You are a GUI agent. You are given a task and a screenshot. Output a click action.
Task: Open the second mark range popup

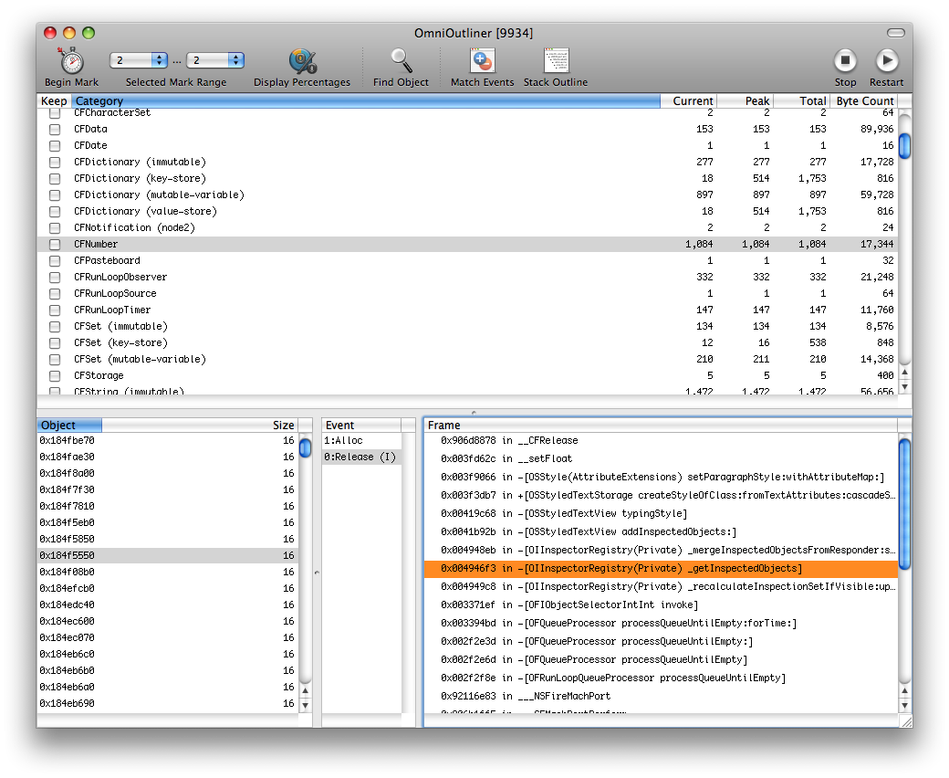215,60
